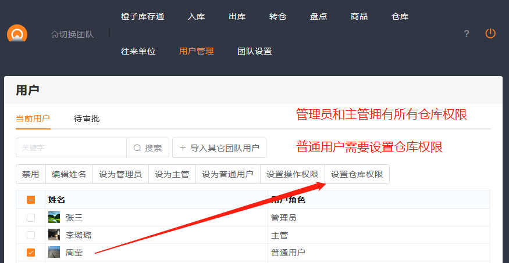Click 李璐璐's avatar thumbnail

(x=54, y=235)
